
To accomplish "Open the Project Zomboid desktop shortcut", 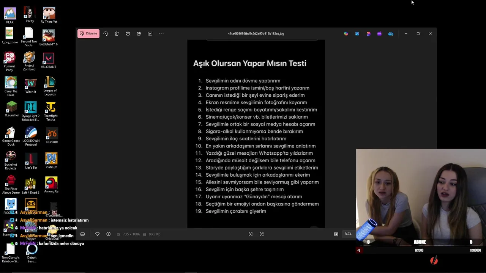I will pos(29,61).
